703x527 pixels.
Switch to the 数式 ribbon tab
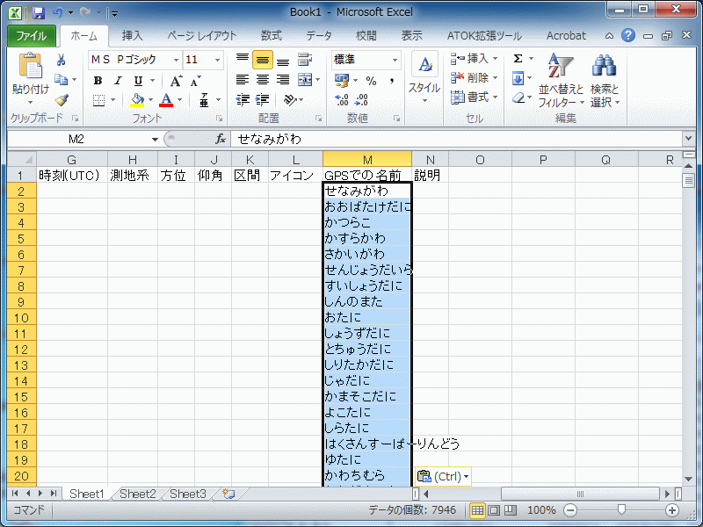click(x=271, y=36)
